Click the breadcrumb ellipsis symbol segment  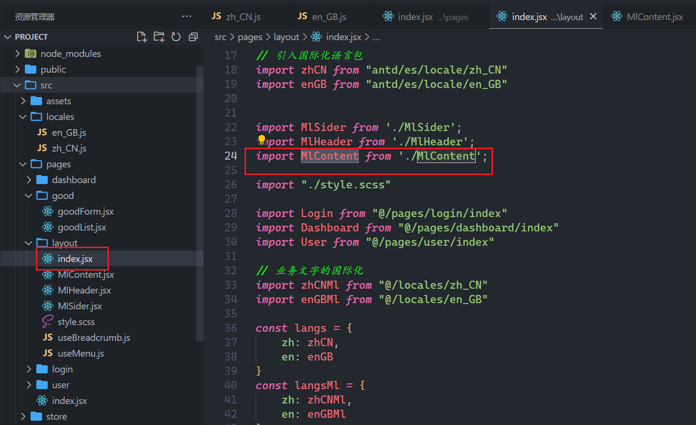tap(376, 38)
